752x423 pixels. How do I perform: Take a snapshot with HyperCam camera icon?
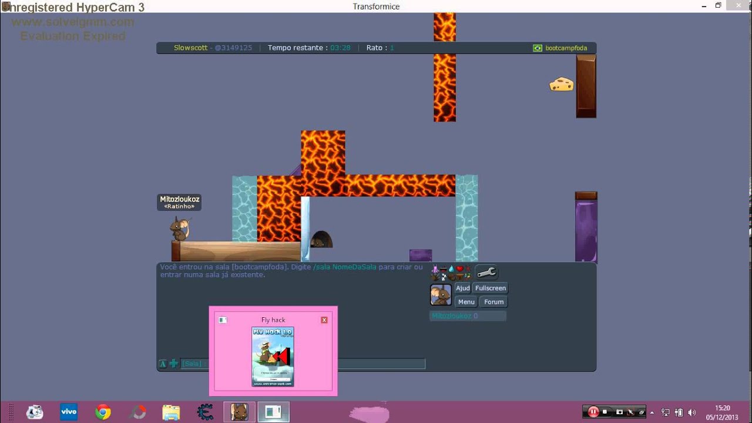(x=619, y=412)
